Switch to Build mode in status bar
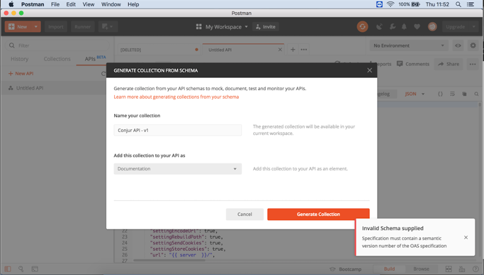This screenshot has height=275, width=484. click(x=390, y=269)
